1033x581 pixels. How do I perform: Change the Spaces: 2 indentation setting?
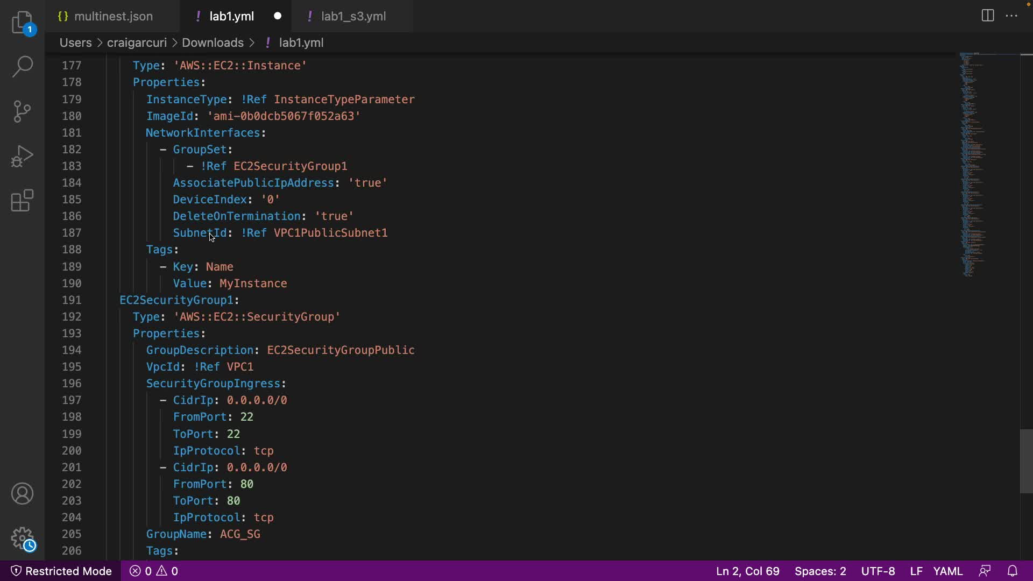[820, 571]
